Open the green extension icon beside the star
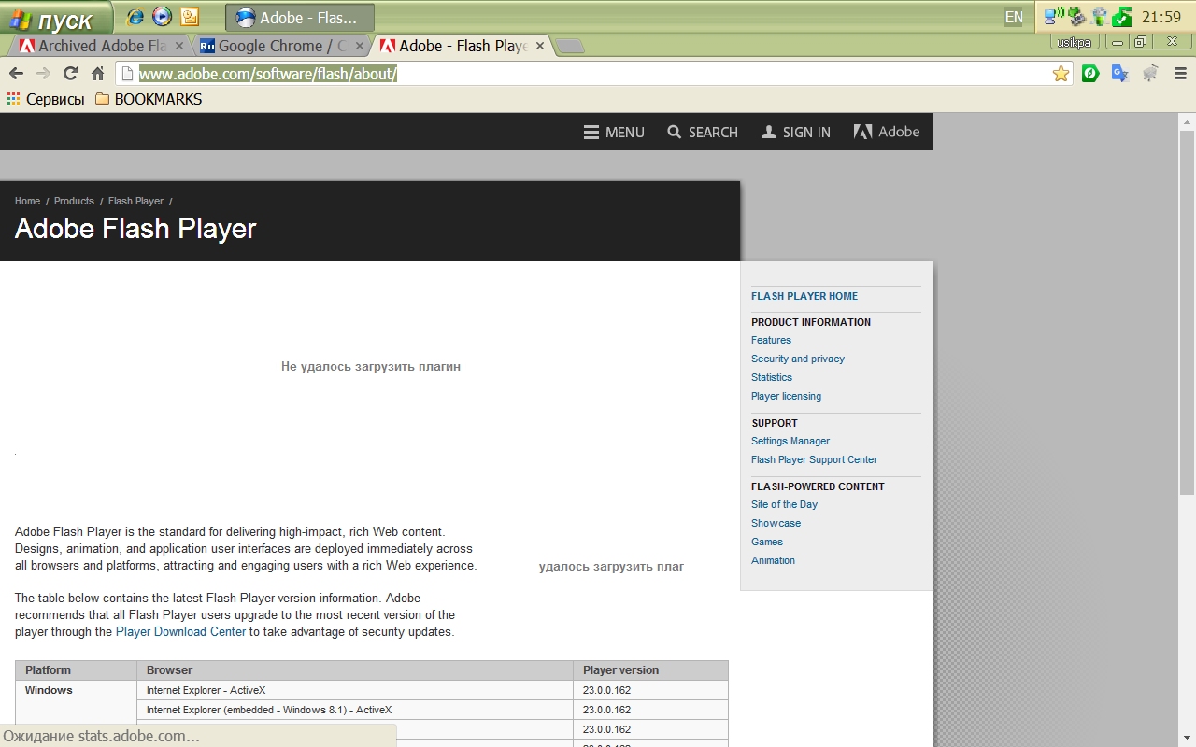 [x=1090, y=73]
